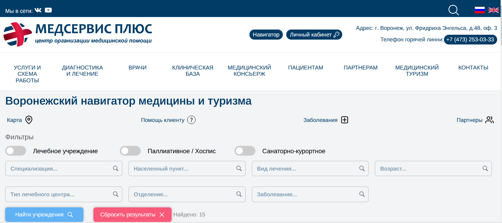Open the Заболевание dropdown
The image size is (502, 223).
click(x=310, y=194)
